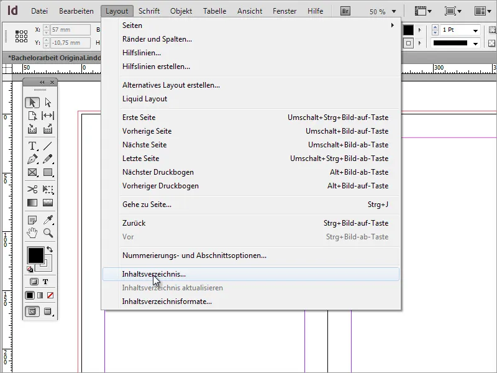Screen dimensions: 497x373
Task: Open Adobe Bridge via Br icon
Action: point(345,11)
